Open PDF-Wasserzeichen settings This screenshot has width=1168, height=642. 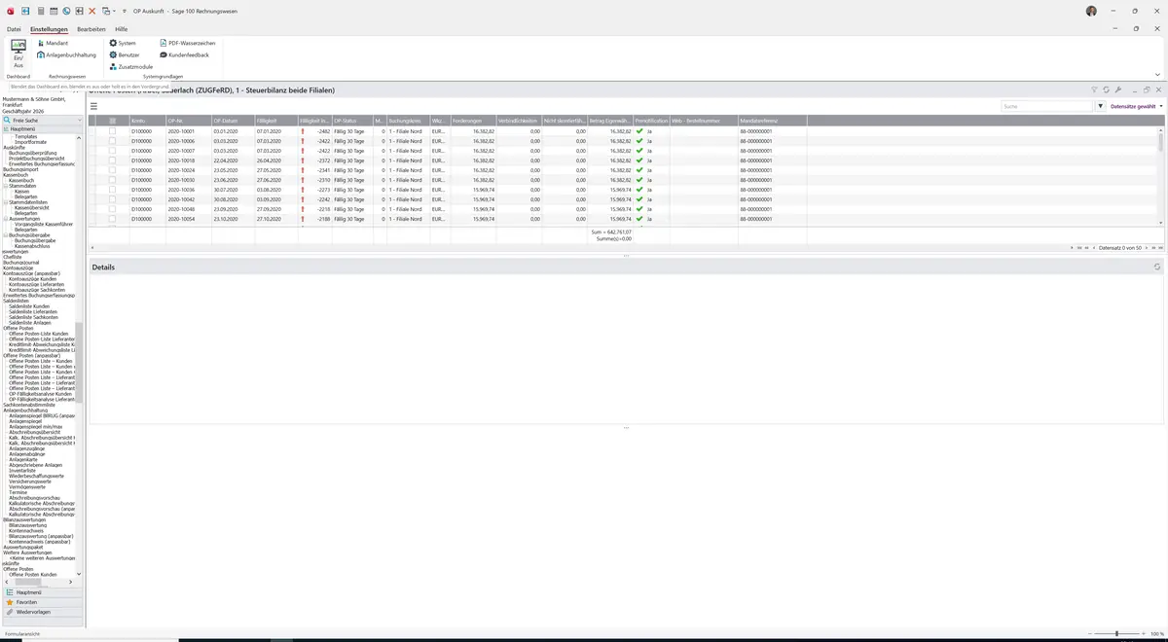[188, 44]
